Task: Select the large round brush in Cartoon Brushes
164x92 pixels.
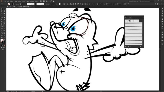Action: tap(129, 21)
